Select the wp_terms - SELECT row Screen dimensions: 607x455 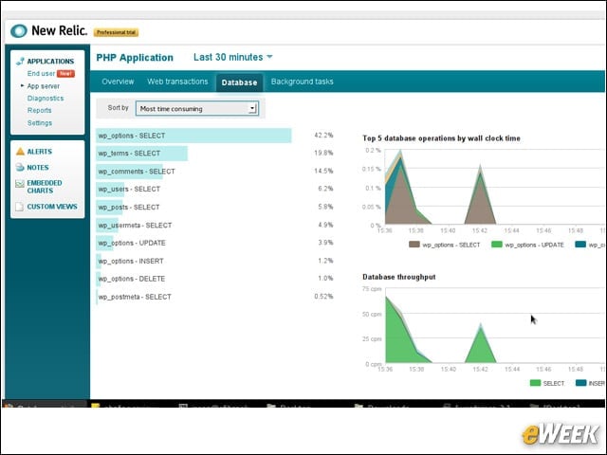tap(214, 154)
